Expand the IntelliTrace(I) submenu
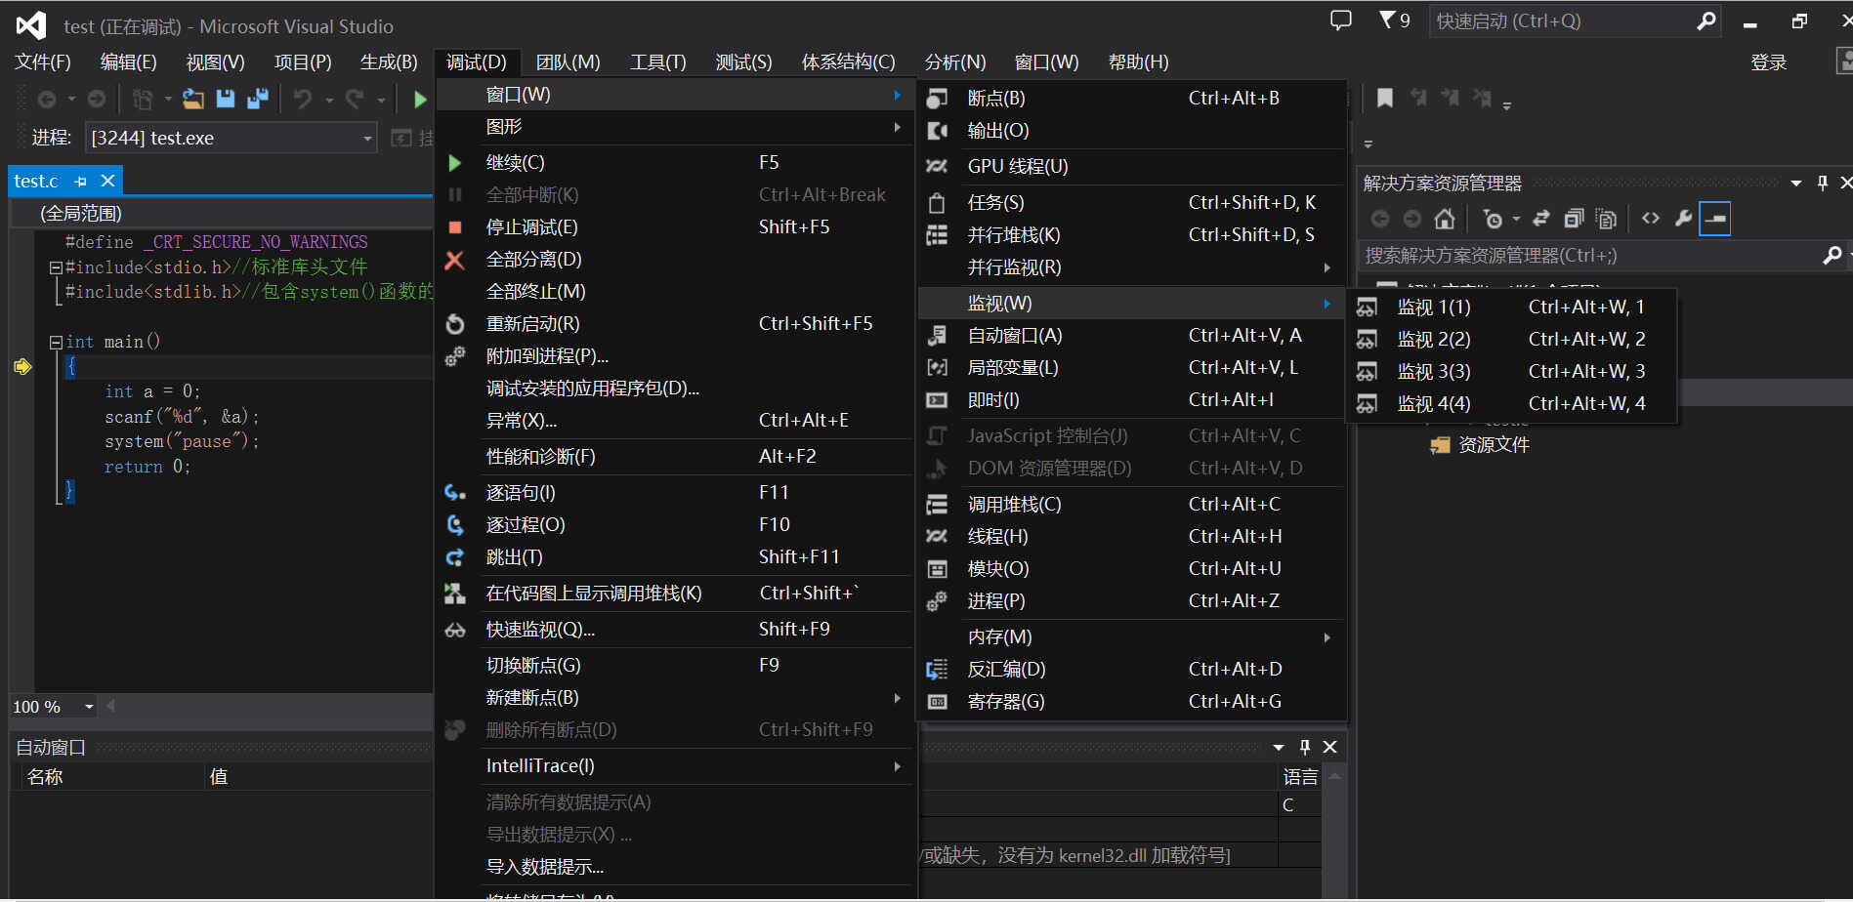1853x902 pixels. point(674,766)
